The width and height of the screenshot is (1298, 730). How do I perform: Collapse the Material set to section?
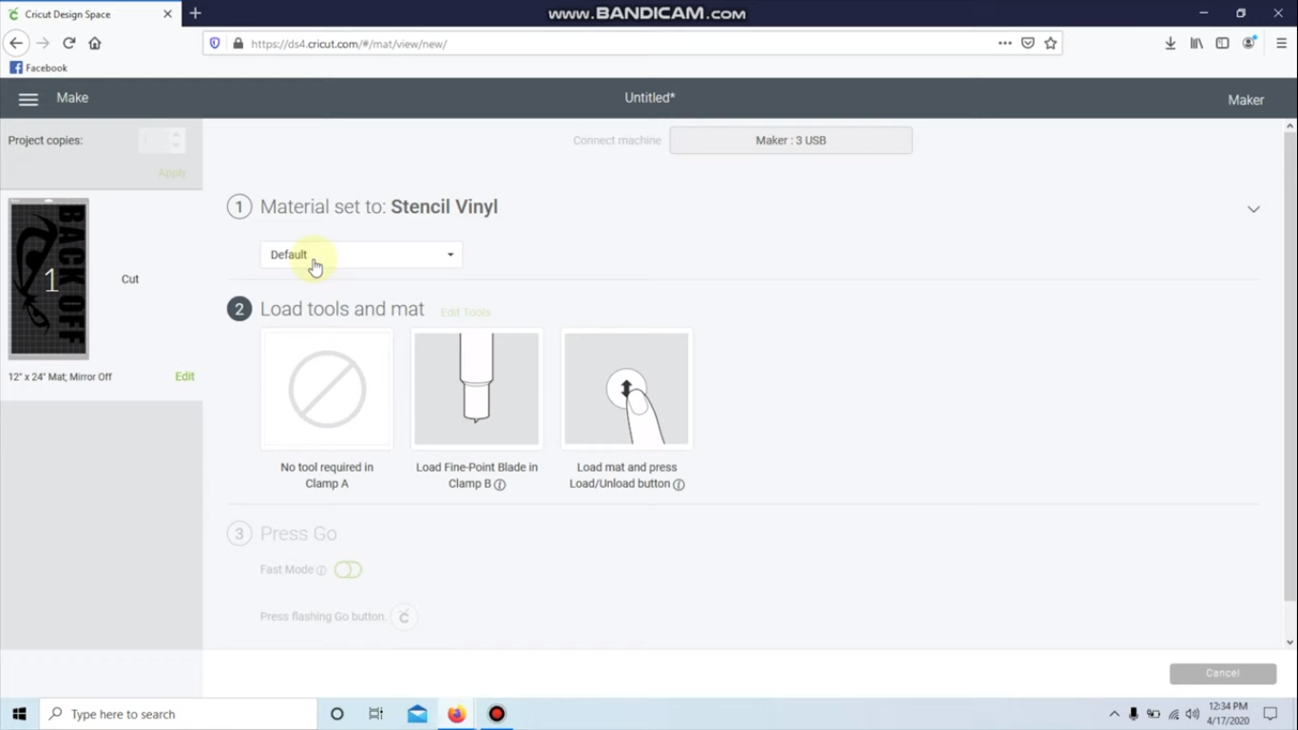[1252, 207]
